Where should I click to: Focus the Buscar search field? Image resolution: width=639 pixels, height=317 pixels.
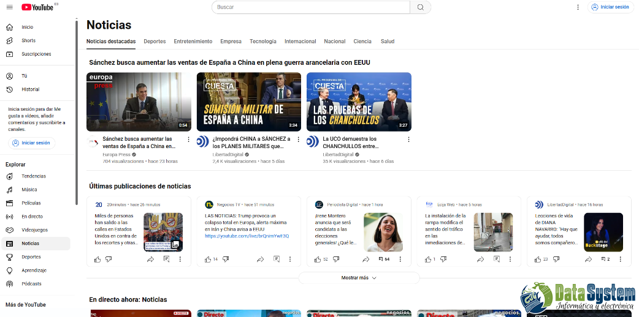coord(310,7)
